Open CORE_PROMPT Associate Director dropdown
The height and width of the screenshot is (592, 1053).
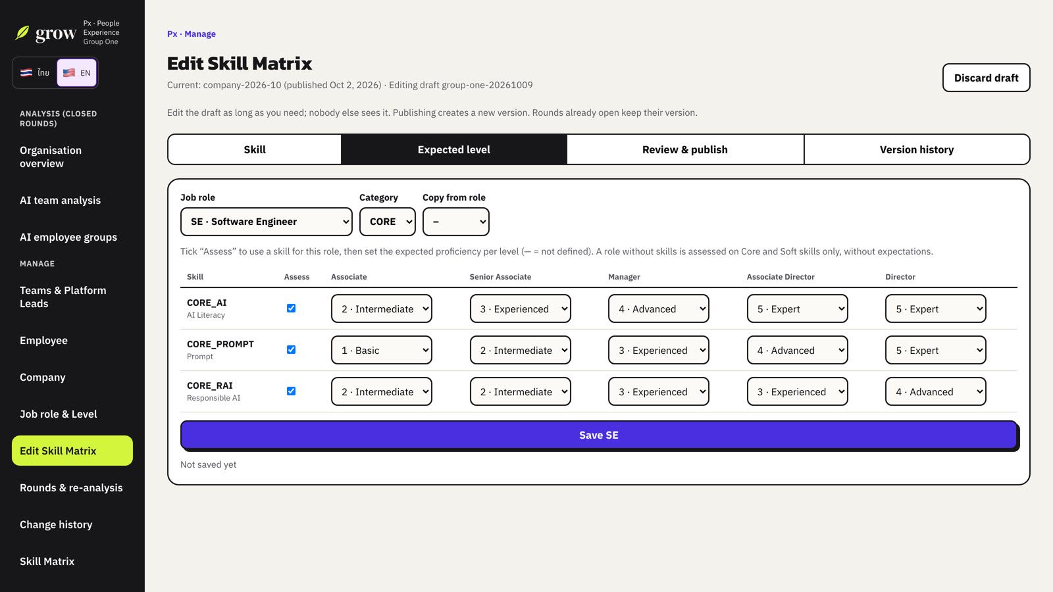click(798, 350)
